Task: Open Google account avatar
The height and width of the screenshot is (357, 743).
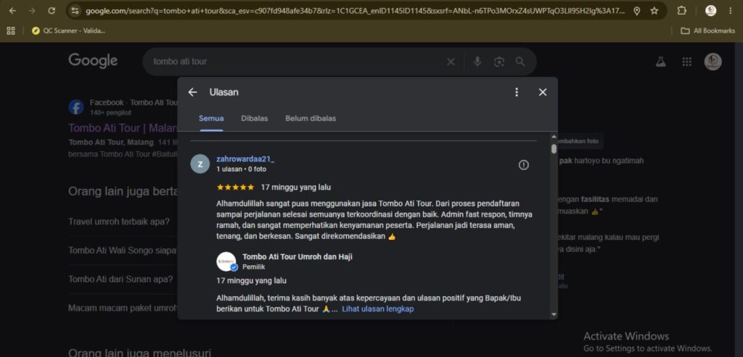Action: 713,62
